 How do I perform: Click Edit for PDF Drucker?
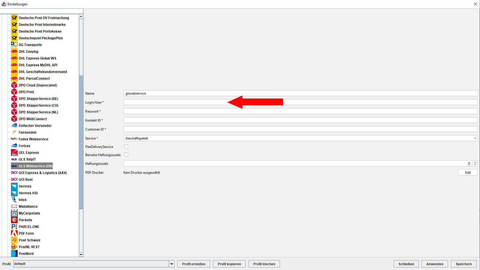click(468, 172)
